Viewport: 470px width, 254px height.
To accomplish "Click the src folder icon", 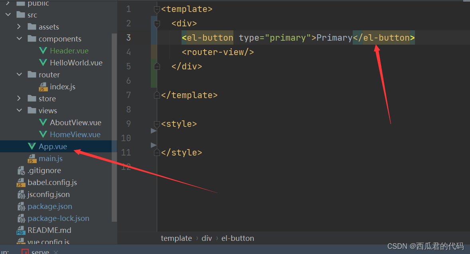I will coord(21,15).
